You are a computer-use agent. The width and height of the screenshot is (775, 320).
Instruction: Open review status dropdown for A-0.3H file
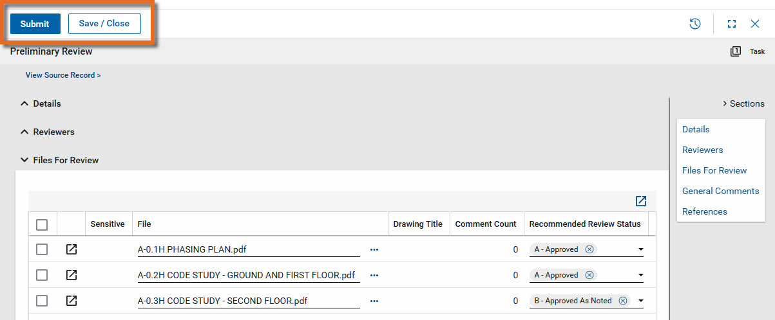tap(640, 301)
